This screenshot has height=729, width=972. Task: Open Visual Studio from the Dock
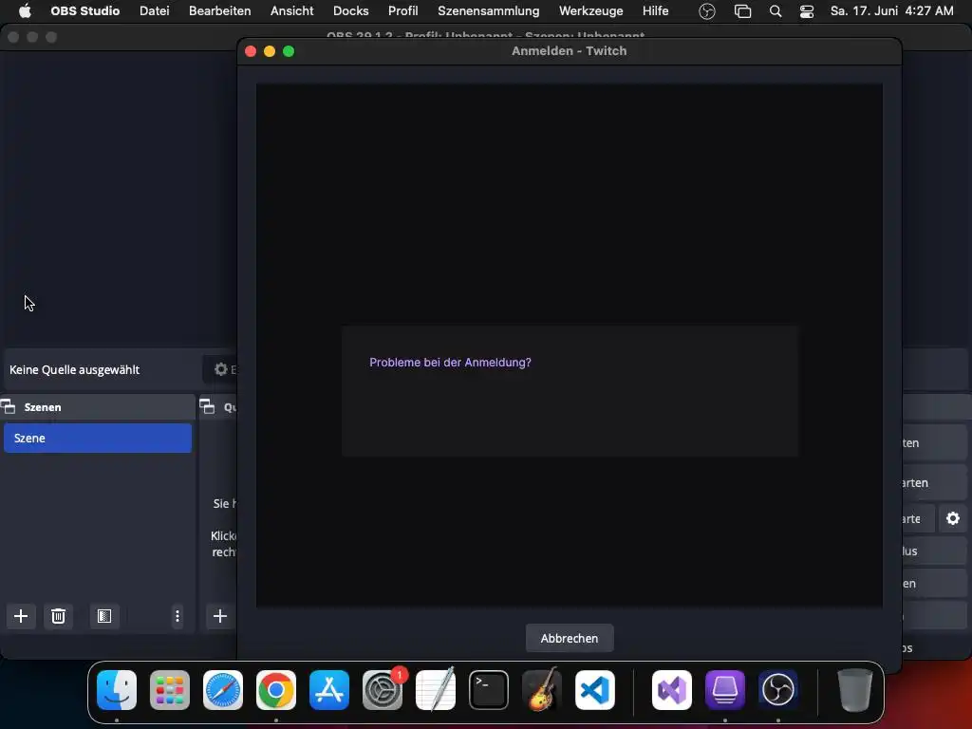pos(672,690)
